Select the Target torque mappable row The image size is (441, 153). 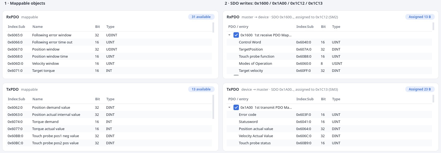109,70
